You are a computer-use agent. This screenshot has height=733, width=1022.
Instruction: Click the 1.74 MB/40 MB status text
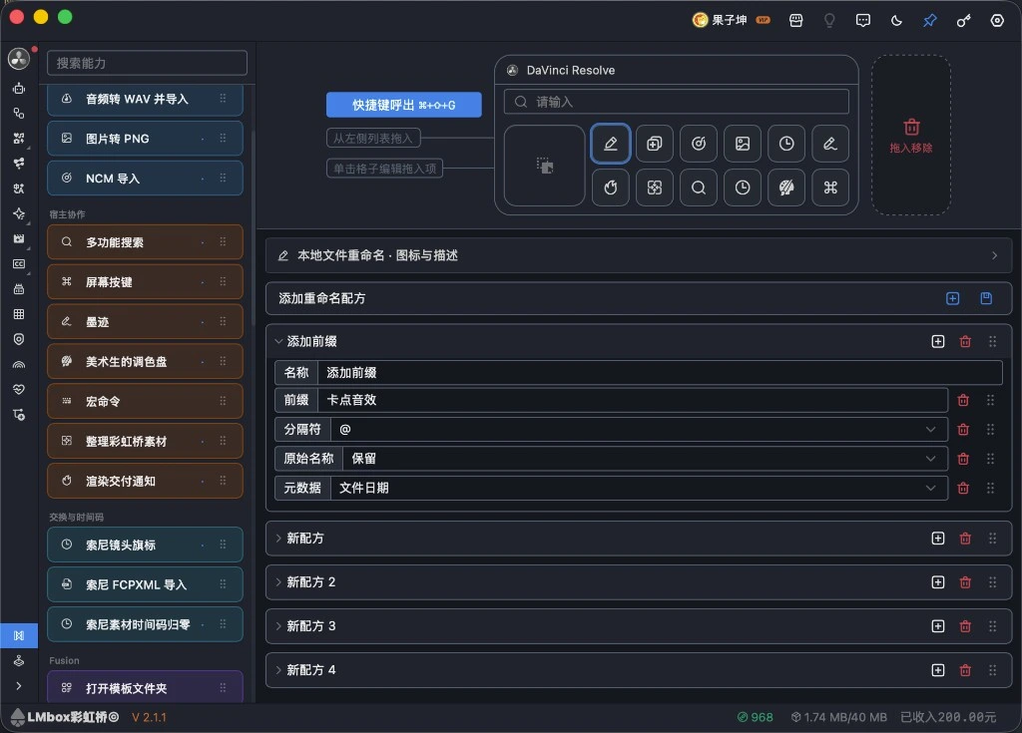pos(845,717)
